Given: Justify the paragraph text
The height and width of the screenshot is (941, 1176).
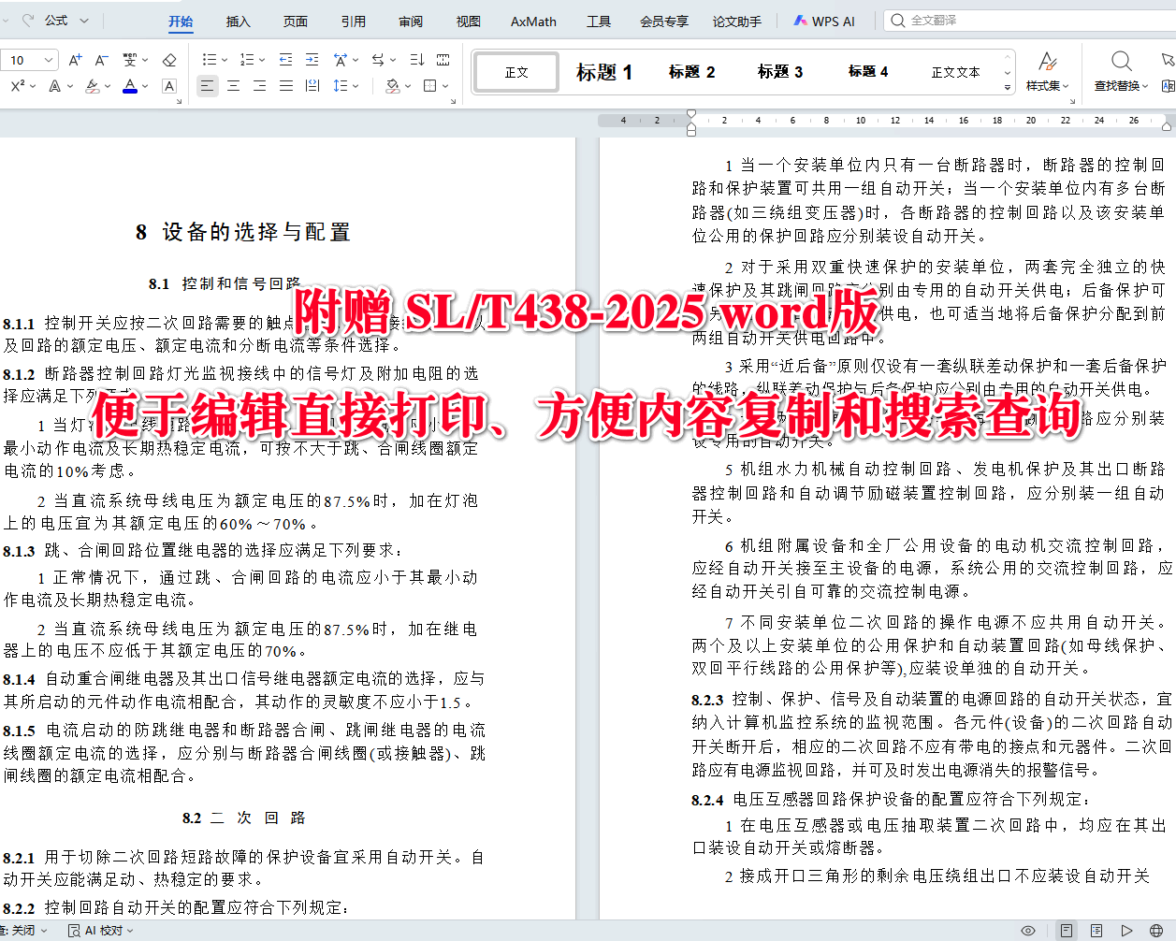Looking at the screenshot, I should (x=286, y=86).
